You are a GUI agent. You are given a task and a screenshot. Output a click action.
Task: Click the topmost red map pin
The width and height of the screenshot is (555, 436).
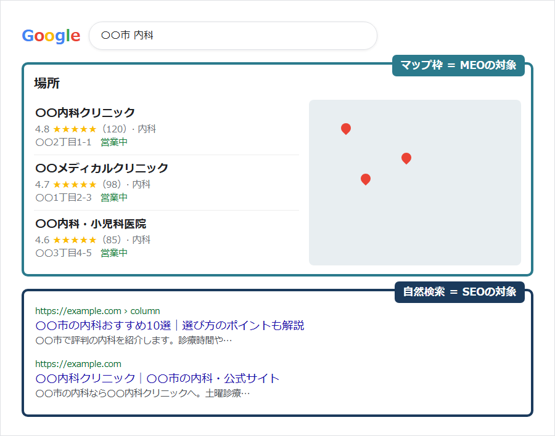coord(346,129)
